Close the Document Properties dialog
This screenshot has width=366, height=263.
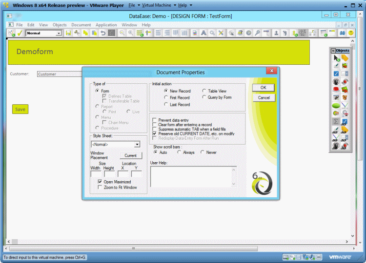point(271,71)
